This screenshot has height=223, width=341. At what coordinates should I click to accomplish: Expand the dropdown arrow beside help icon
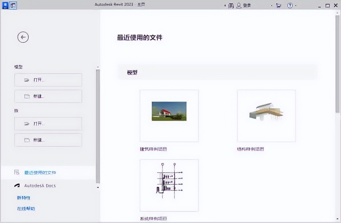click(296, 6)
